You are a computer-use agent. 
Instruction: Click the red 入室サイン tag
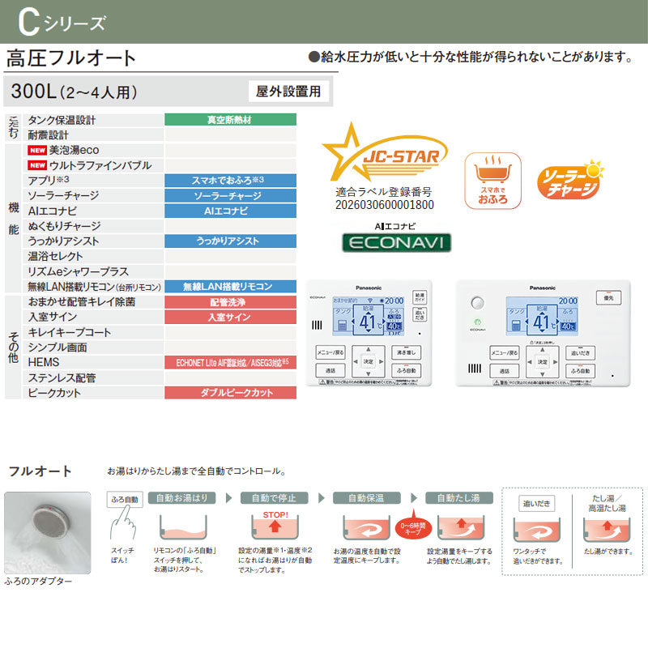click(230, 317)
